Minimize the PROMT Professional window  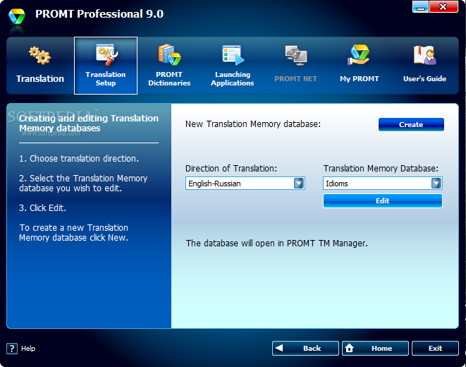pyautogui.click(x=421, y=6)
